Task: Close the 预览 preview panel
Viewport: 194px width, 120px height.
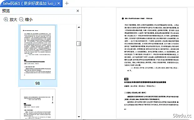Action: coord(78,11)
